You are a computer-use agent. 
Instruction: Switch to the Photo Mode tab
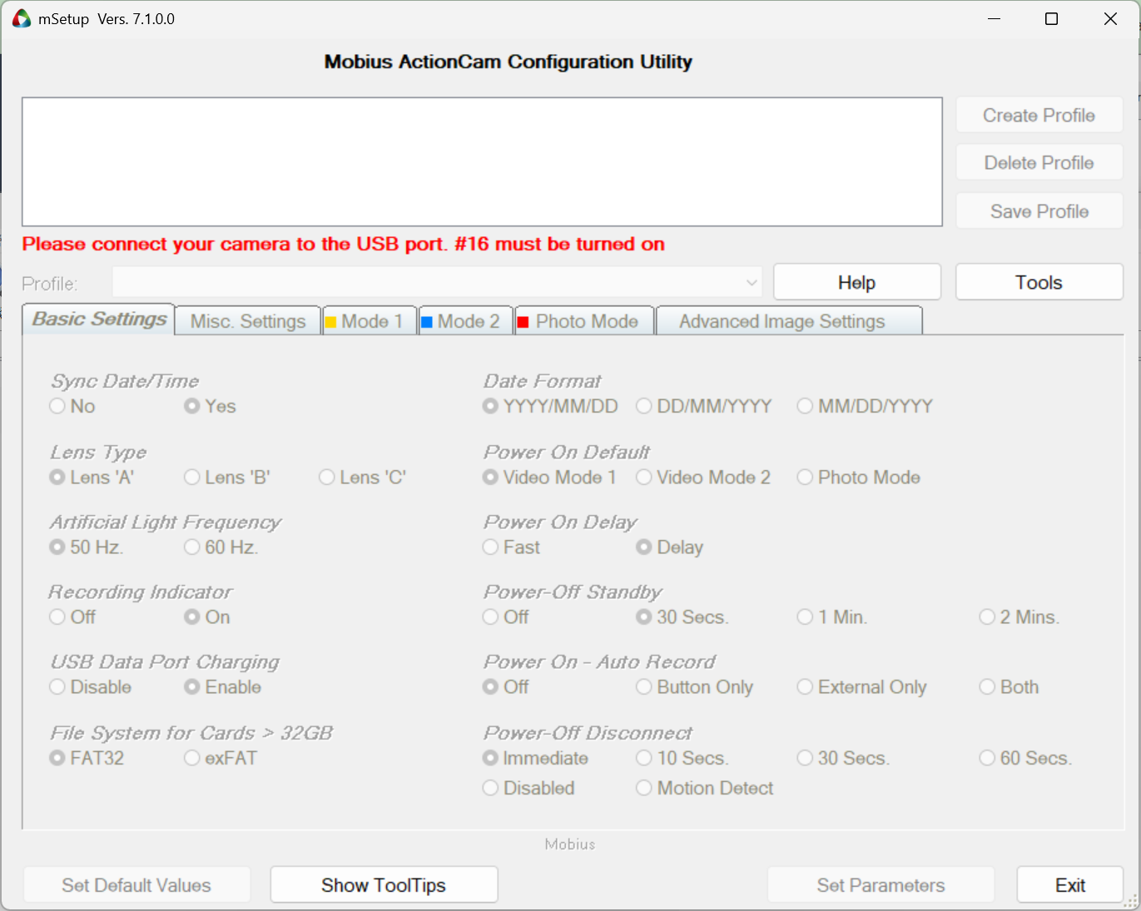click(x=583, y=320)
